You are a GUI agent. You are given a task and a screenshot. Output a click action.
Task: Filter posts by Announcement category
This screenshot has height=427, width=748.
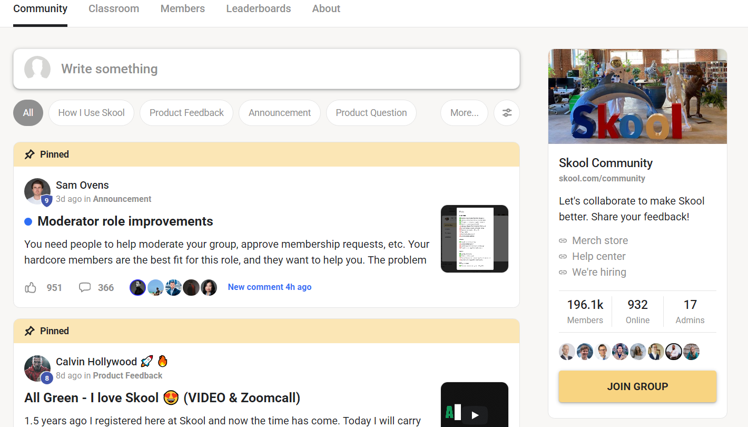coord(280,113)
